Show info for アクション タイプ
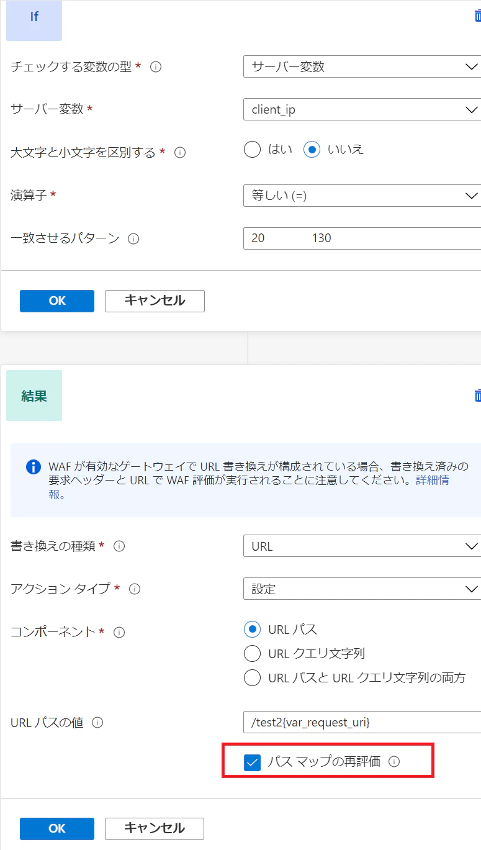 [135, 589]
